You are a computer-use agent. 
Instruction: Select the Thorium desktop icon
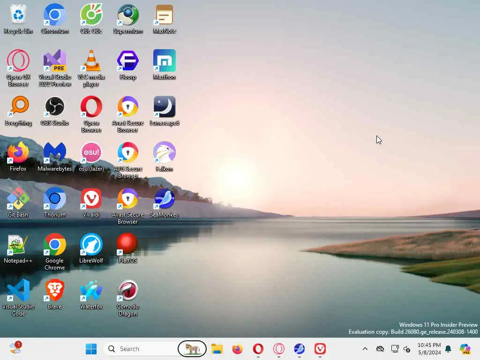click(54, 202)
